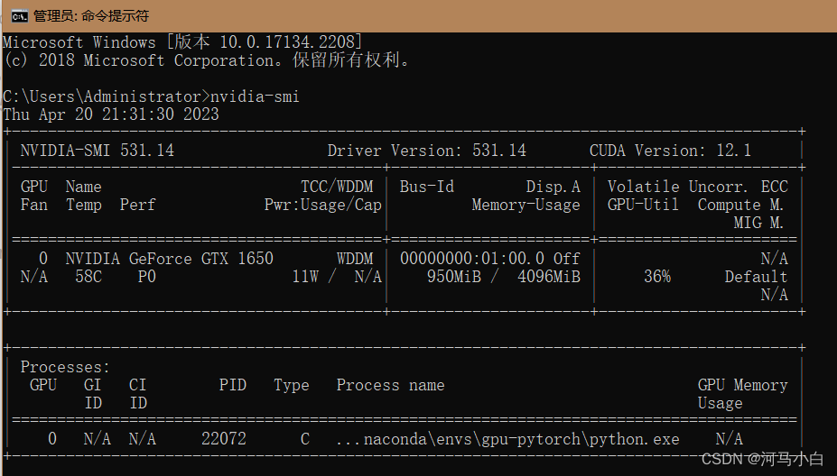837x476 pixels.
Task: Click the bus ID '00000000:01:00.0'
Action: [472, 259]
